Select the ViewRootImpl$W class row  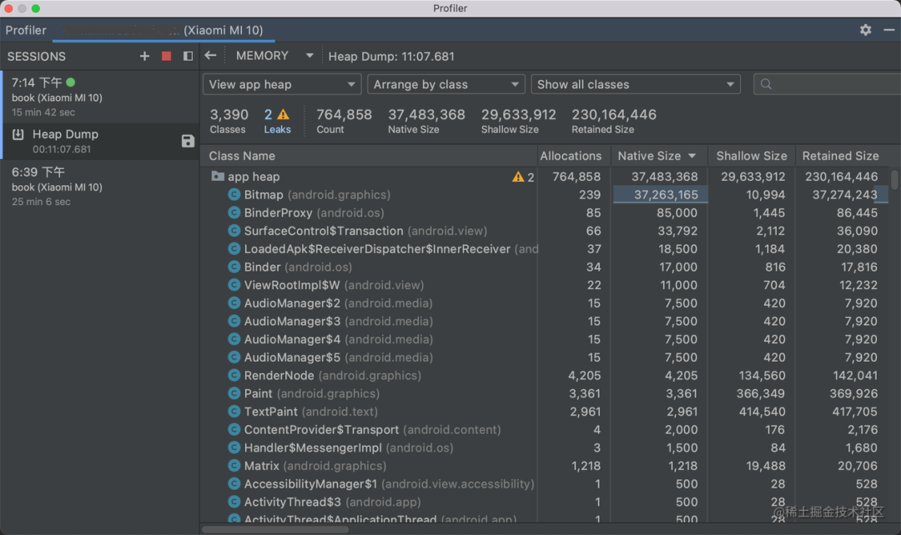pos(545,285)
